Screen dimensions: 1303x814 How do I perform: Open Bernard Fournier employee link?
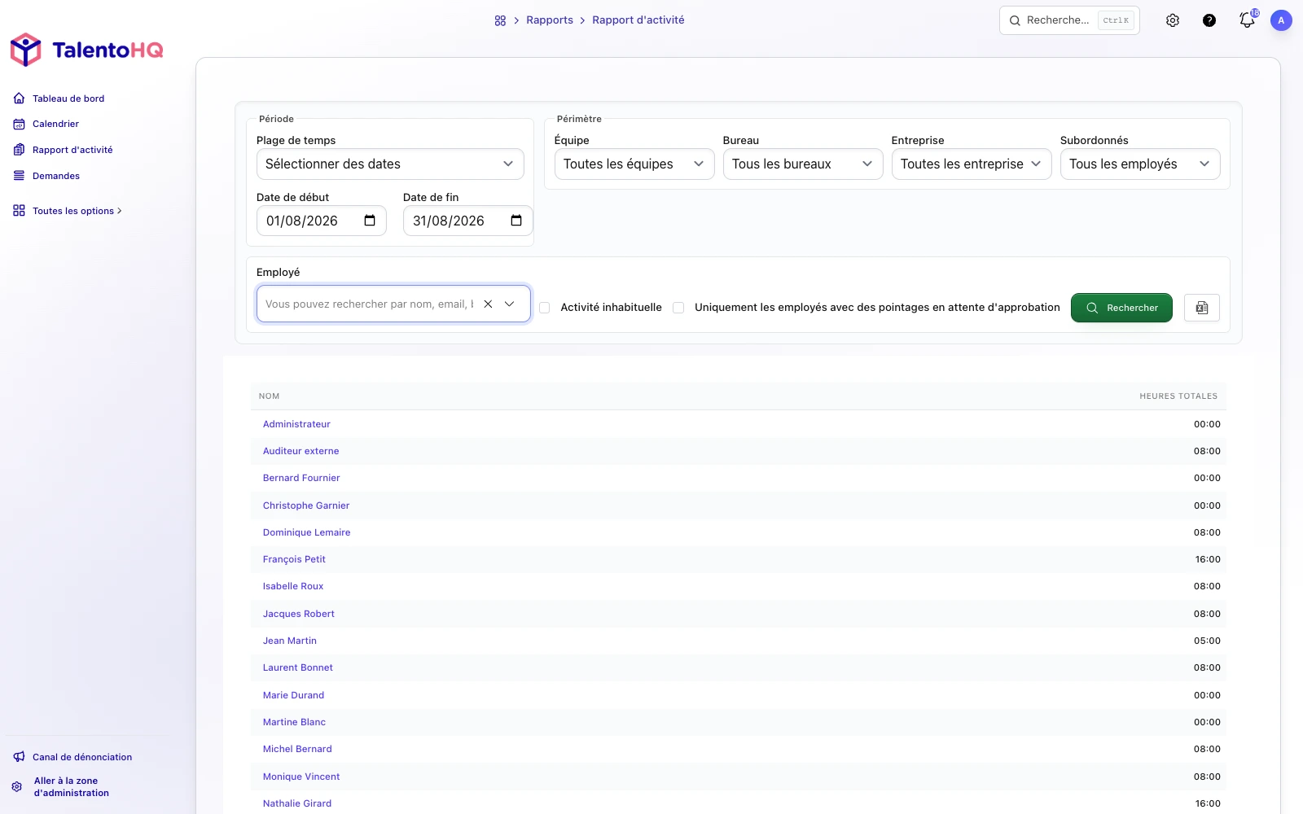point(301,478)
